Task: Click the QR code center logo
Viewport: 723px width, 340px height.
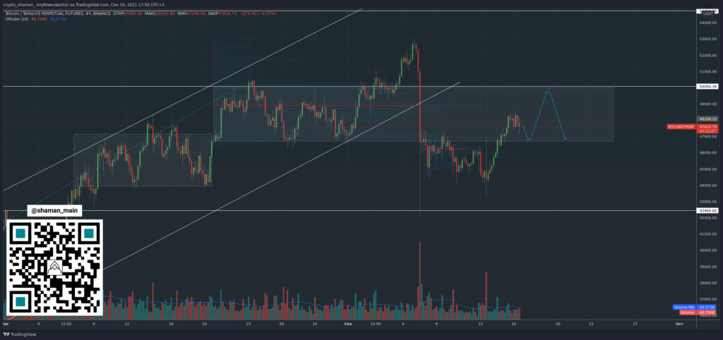Action: [54, 269]
